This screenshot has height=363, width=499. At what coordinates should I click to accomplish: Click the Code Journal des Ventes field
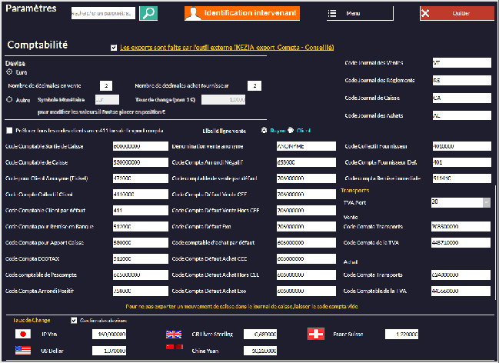click(x=461, y=63)
